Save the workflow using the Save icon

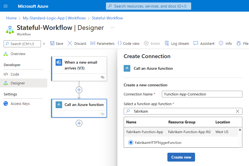click(x=56, y=43)
